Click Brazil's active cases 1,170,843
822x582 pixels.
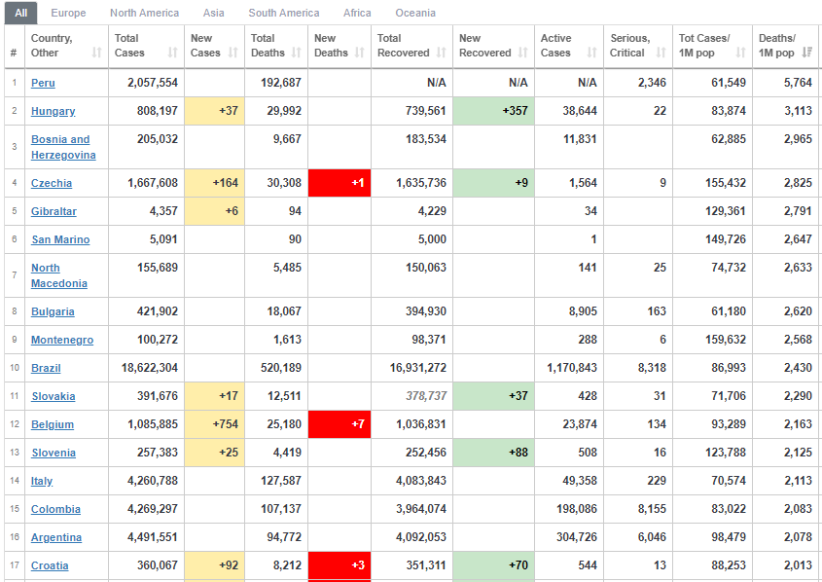572,368
